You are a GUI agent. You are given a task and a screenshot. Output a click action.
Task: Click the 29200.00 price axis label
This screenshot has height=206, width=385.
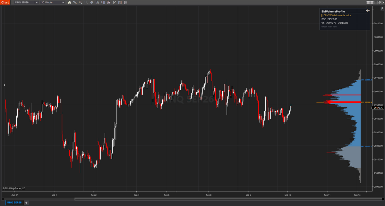point(378,146)
